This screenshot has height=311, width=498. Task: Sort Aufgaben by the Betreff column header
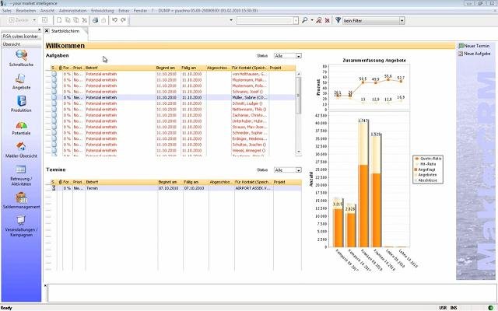point(121,68)
